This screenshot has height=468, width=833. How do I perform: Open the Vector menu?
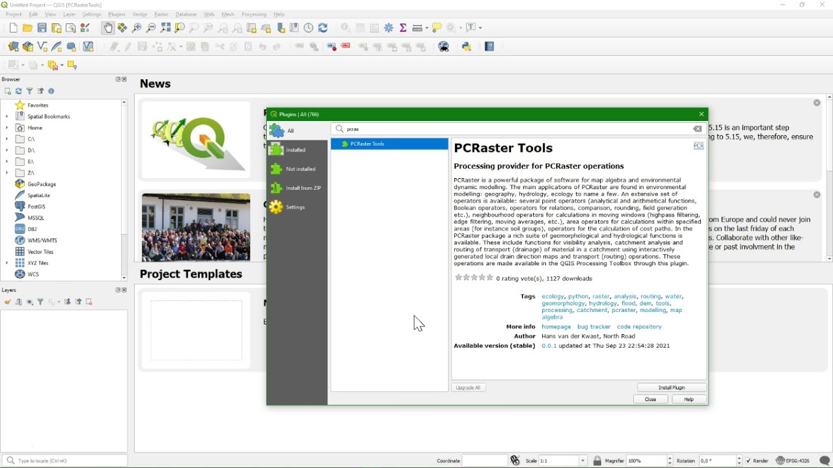[140, 14]
